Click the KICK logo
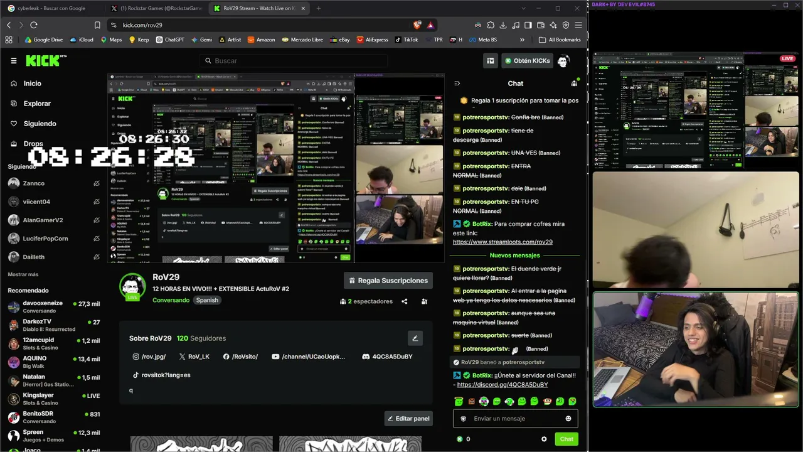803x452 pixels. (x=46, y=60)
